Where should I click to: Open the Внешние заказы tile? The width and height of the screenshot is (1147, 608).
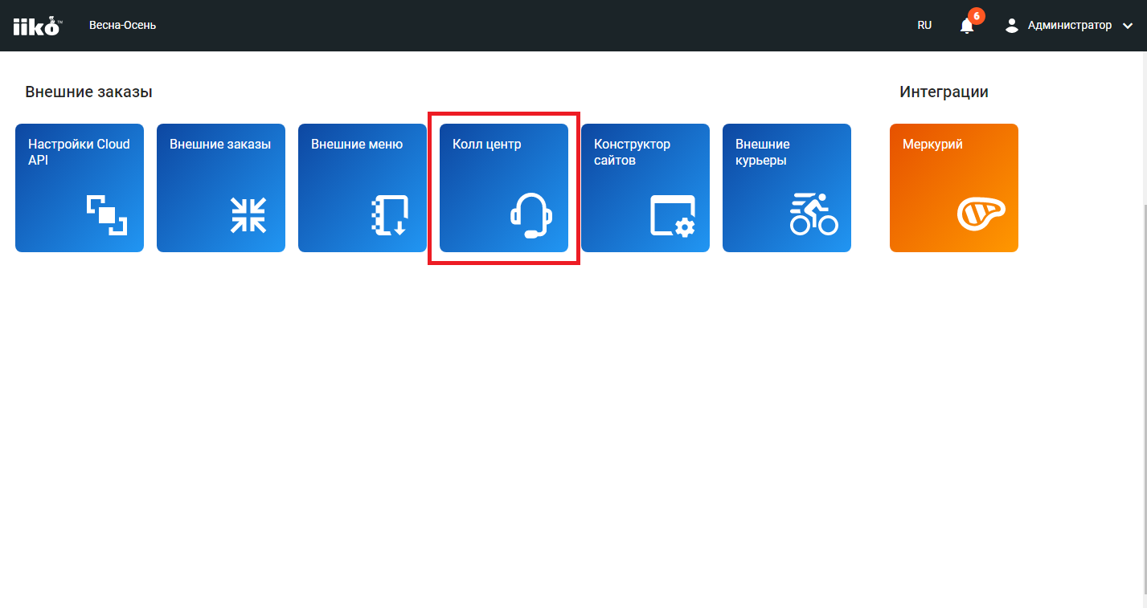pyautogui.click(x=221, y=188)
